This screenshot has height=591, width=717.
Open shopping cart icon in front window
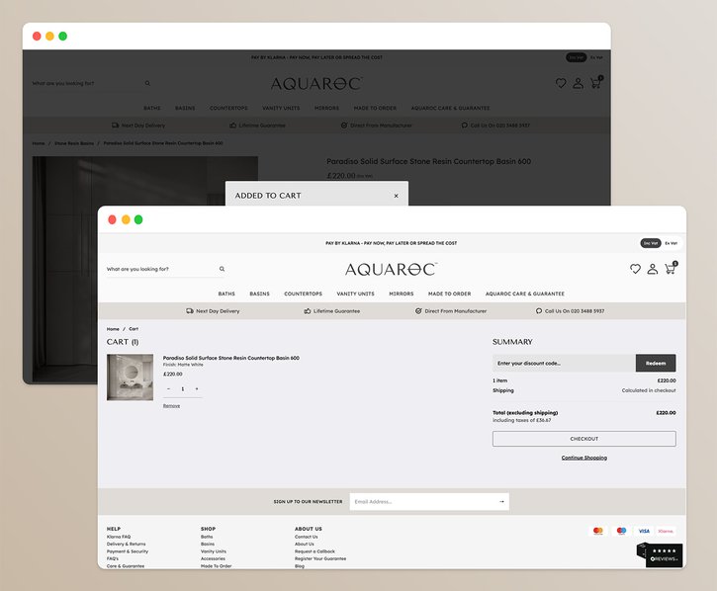[671, 269]
